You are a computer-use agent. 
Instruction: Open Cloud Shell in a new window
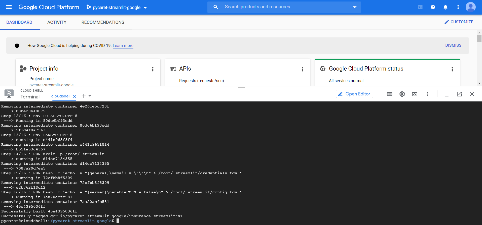pos(459,94)
